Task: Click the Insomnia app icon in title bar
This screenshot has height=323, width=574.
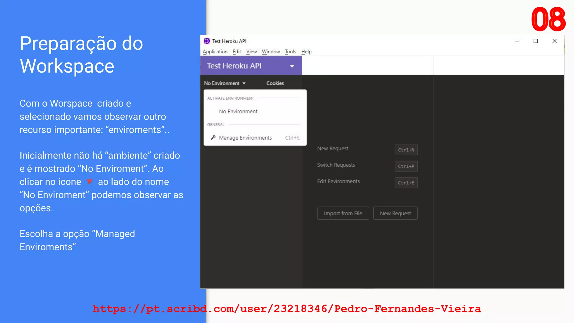Action: pos(207,41)
